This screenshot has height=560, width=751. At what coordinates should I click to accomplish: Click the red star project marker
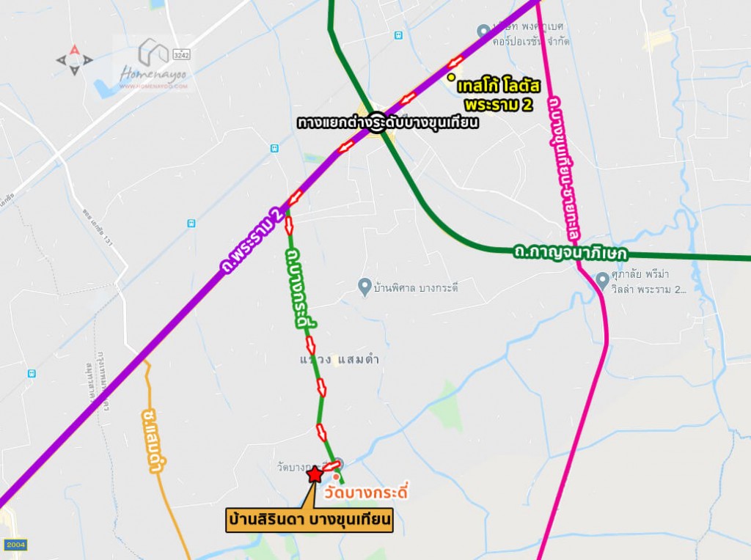[x=315, y=474]
